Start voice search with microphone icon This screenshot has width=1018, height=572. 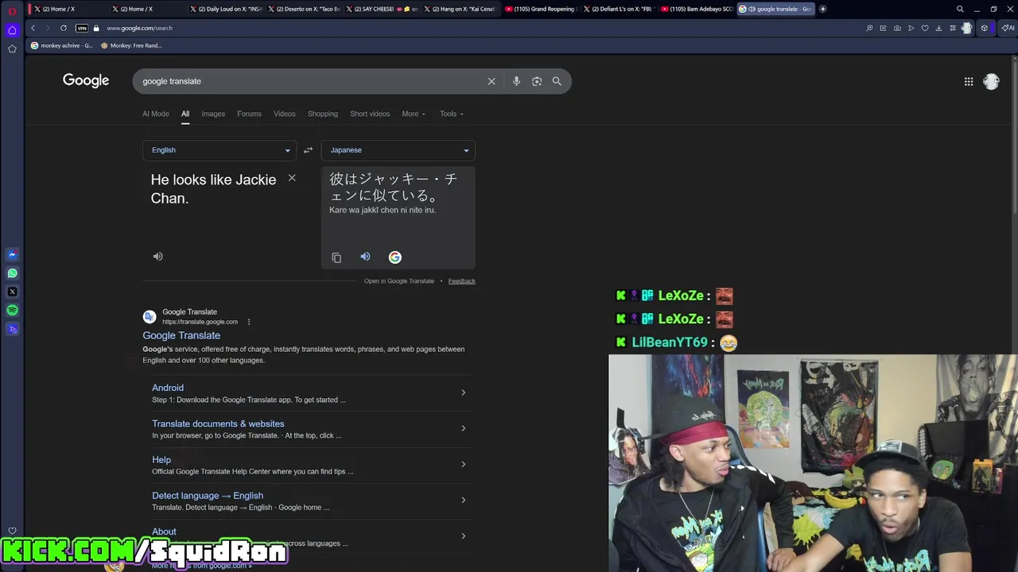[x=516, y=81]
